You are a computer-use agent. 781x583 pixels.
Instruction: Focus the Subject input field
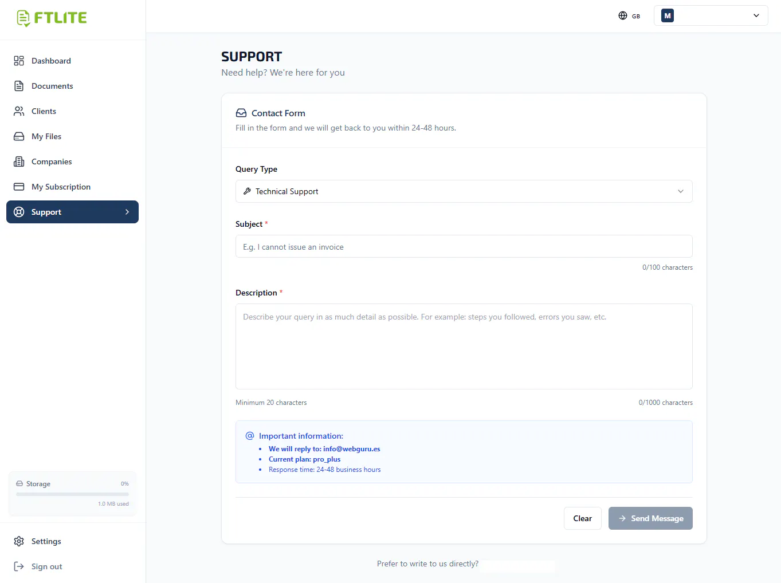pos(464,246)
